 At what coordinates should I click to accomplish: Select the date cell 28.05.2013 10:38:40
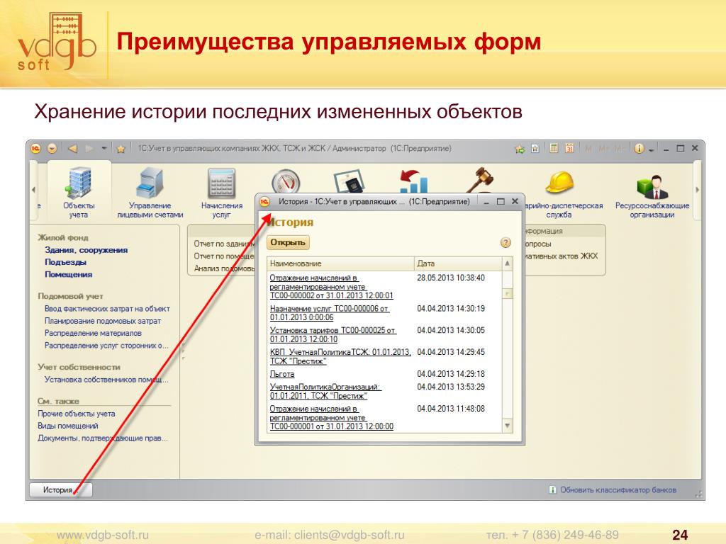tap(450, 278)
